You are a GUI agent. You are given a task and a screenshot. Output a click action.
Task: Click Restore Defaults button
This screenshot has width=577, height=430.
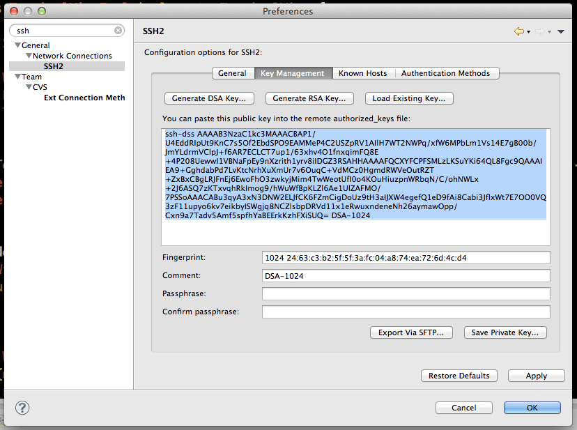(459, 376)
